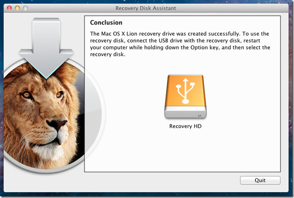Image resolution: width=294 pixels, height=198 pixels.
Task: Click empty white area below Recovery HD
Action: click(185, 150)
